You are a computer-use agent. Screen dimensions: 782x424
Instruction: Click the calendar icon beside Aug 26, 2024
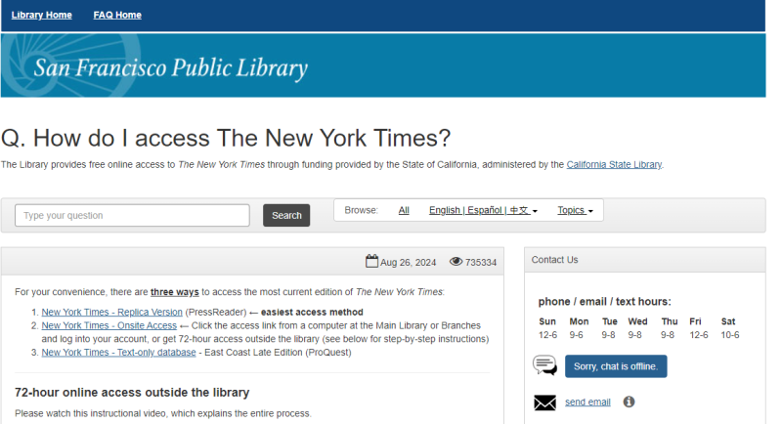point(371,262)
